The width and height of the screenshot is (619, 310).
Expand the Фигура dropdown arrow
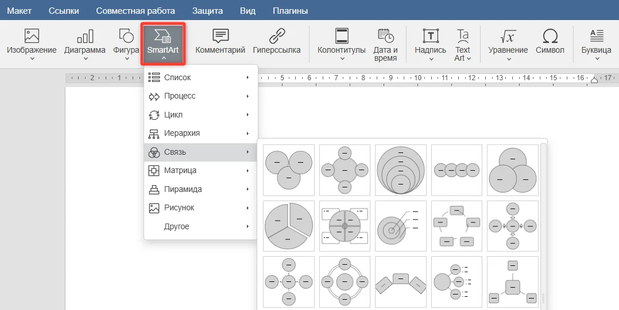click(x=127, y=58)
